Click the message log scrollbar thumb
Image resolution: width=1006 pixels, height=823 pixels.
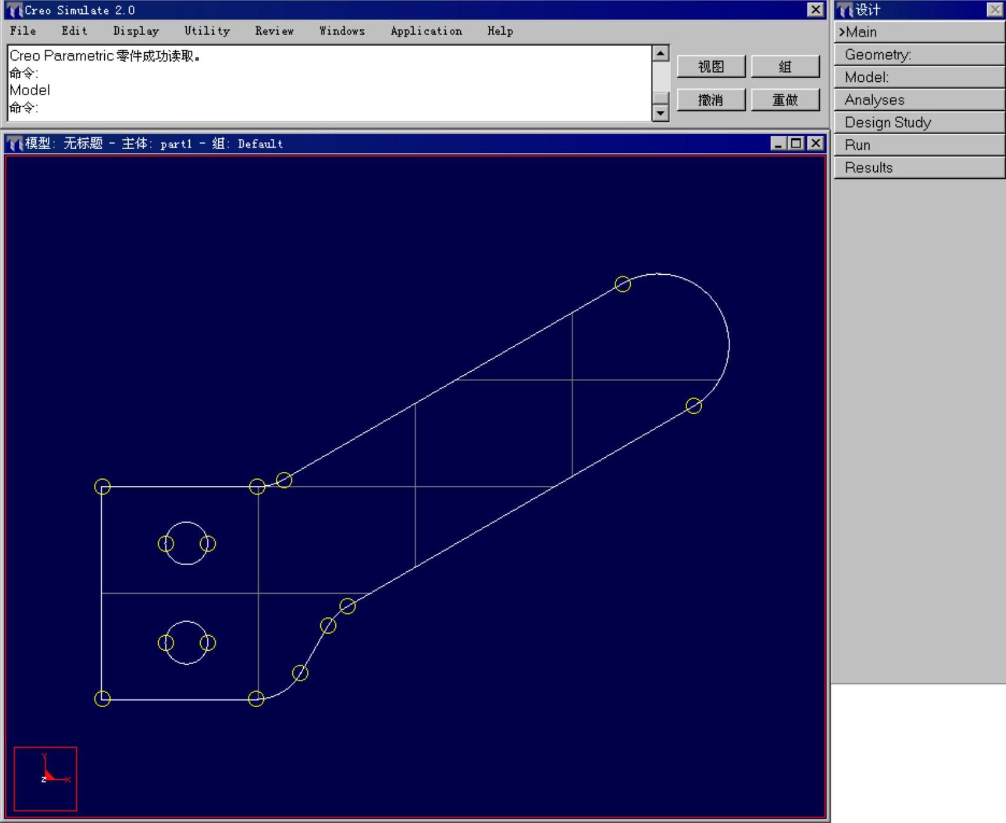pos(660,98)
